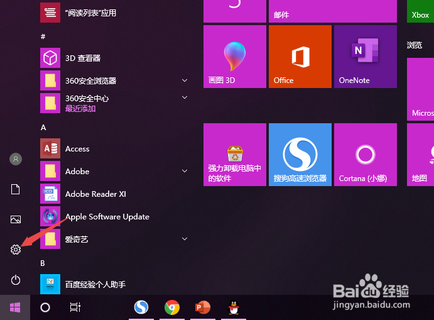Screen dimensions: 434x320
Task: Open PowerPoint from the taskbar
Action: pos(203,307)
